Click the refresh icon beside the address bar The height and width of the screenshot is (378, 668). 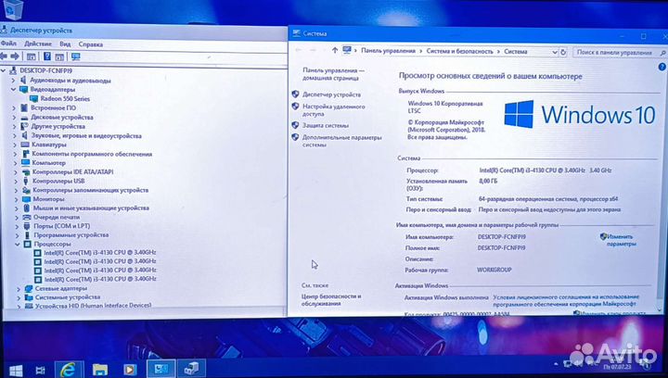coord(563,52)
